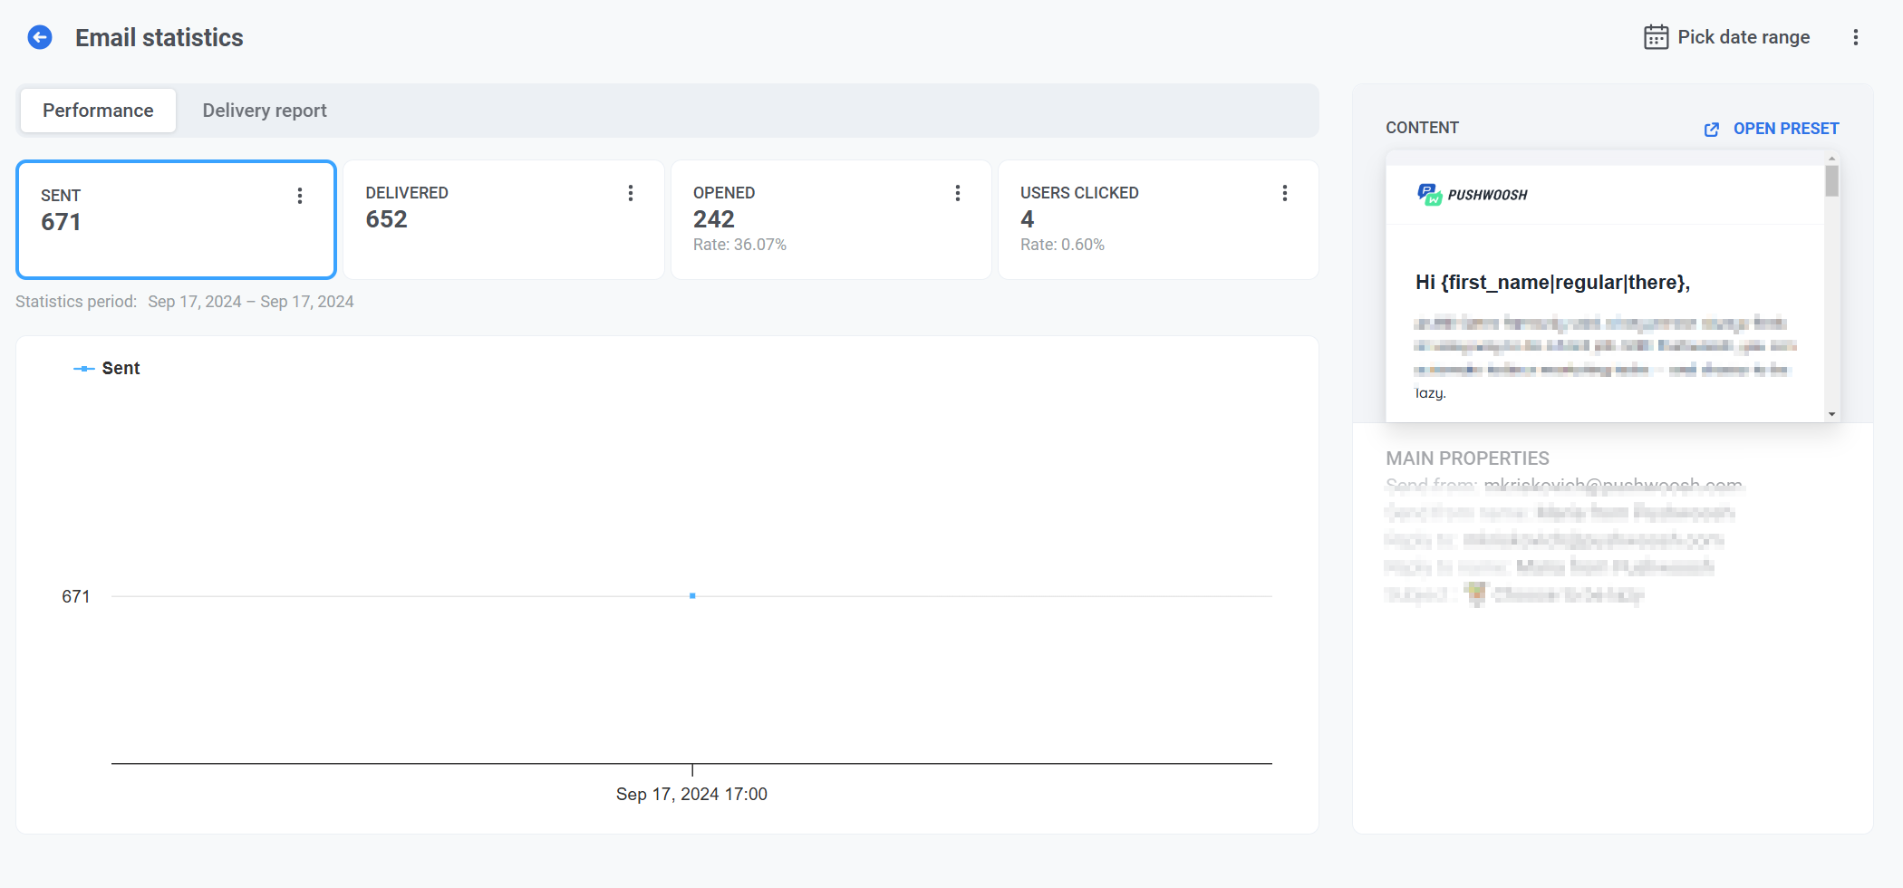This screenshot has height=888, width=1903.
Task: Click the external link icon beside OPEN PRESET
Action: tap(1711, 130)
